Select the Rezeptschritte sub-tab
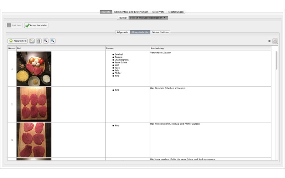The width and height of the screenshot is (285, 178). [x=140, y=32]
